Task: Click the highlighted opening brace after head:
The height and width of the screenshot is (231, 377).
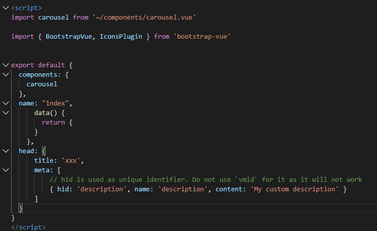Action: pos(44,151)
